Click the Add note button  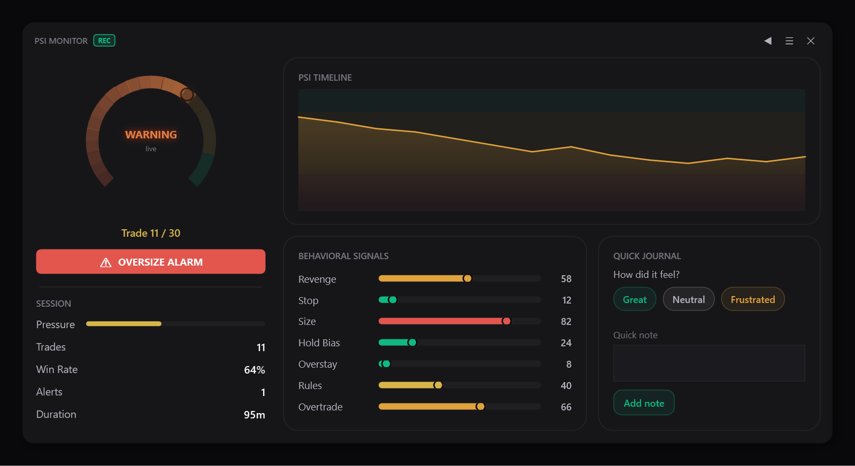(644, 403)
